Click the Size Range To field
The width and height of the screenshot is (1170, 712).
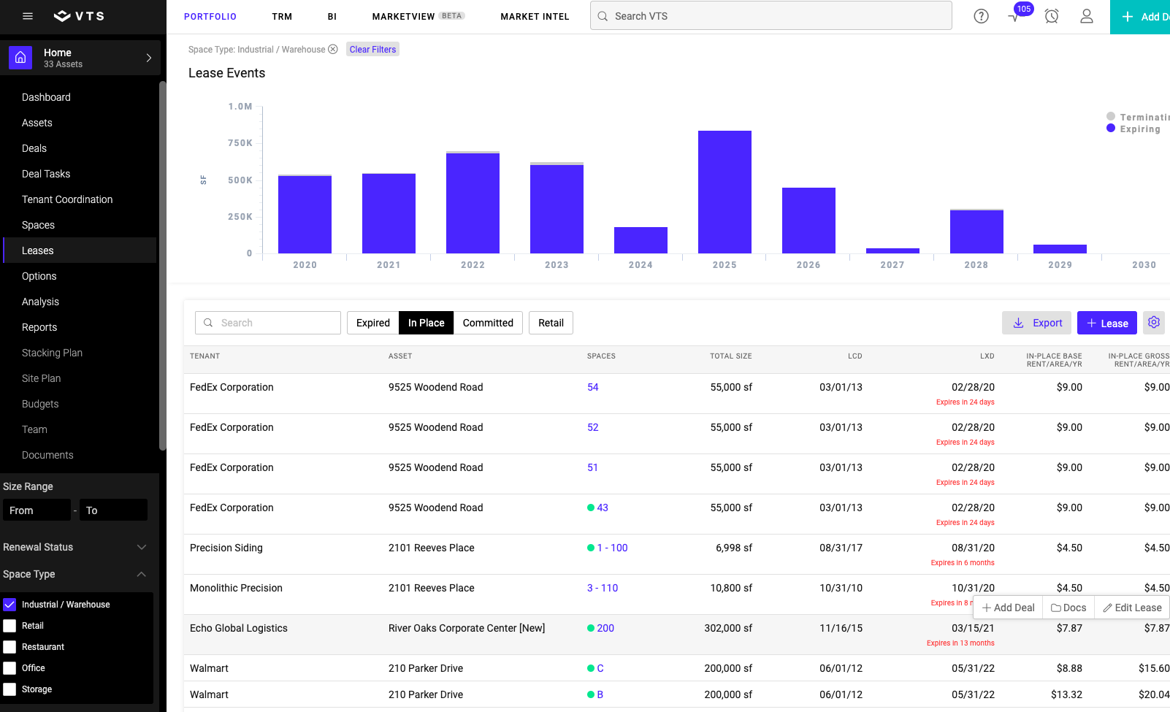pos(114,510)
